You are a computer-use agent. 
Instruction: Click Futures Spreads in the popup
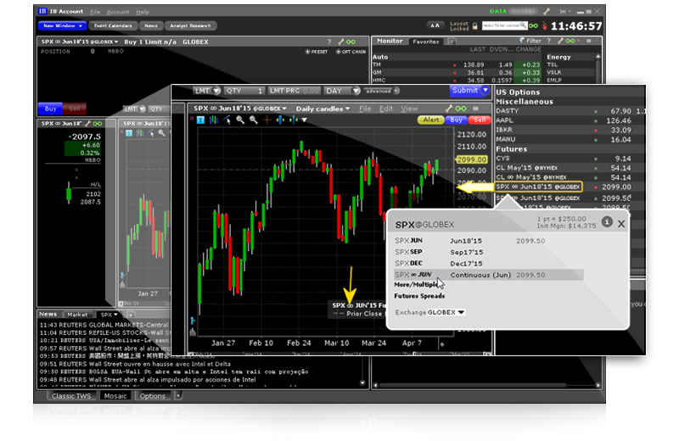tap(419, 296)
